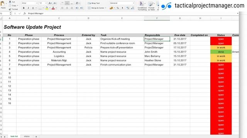Click the green done status cell
This screenshot has width=247, height=138.
[221, 52]
